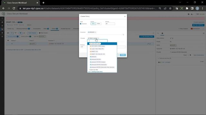The height and width of the screenshot is (115, 206).
Task: Open the fifth sidebar navigation icon
Action: click(2, 33)
